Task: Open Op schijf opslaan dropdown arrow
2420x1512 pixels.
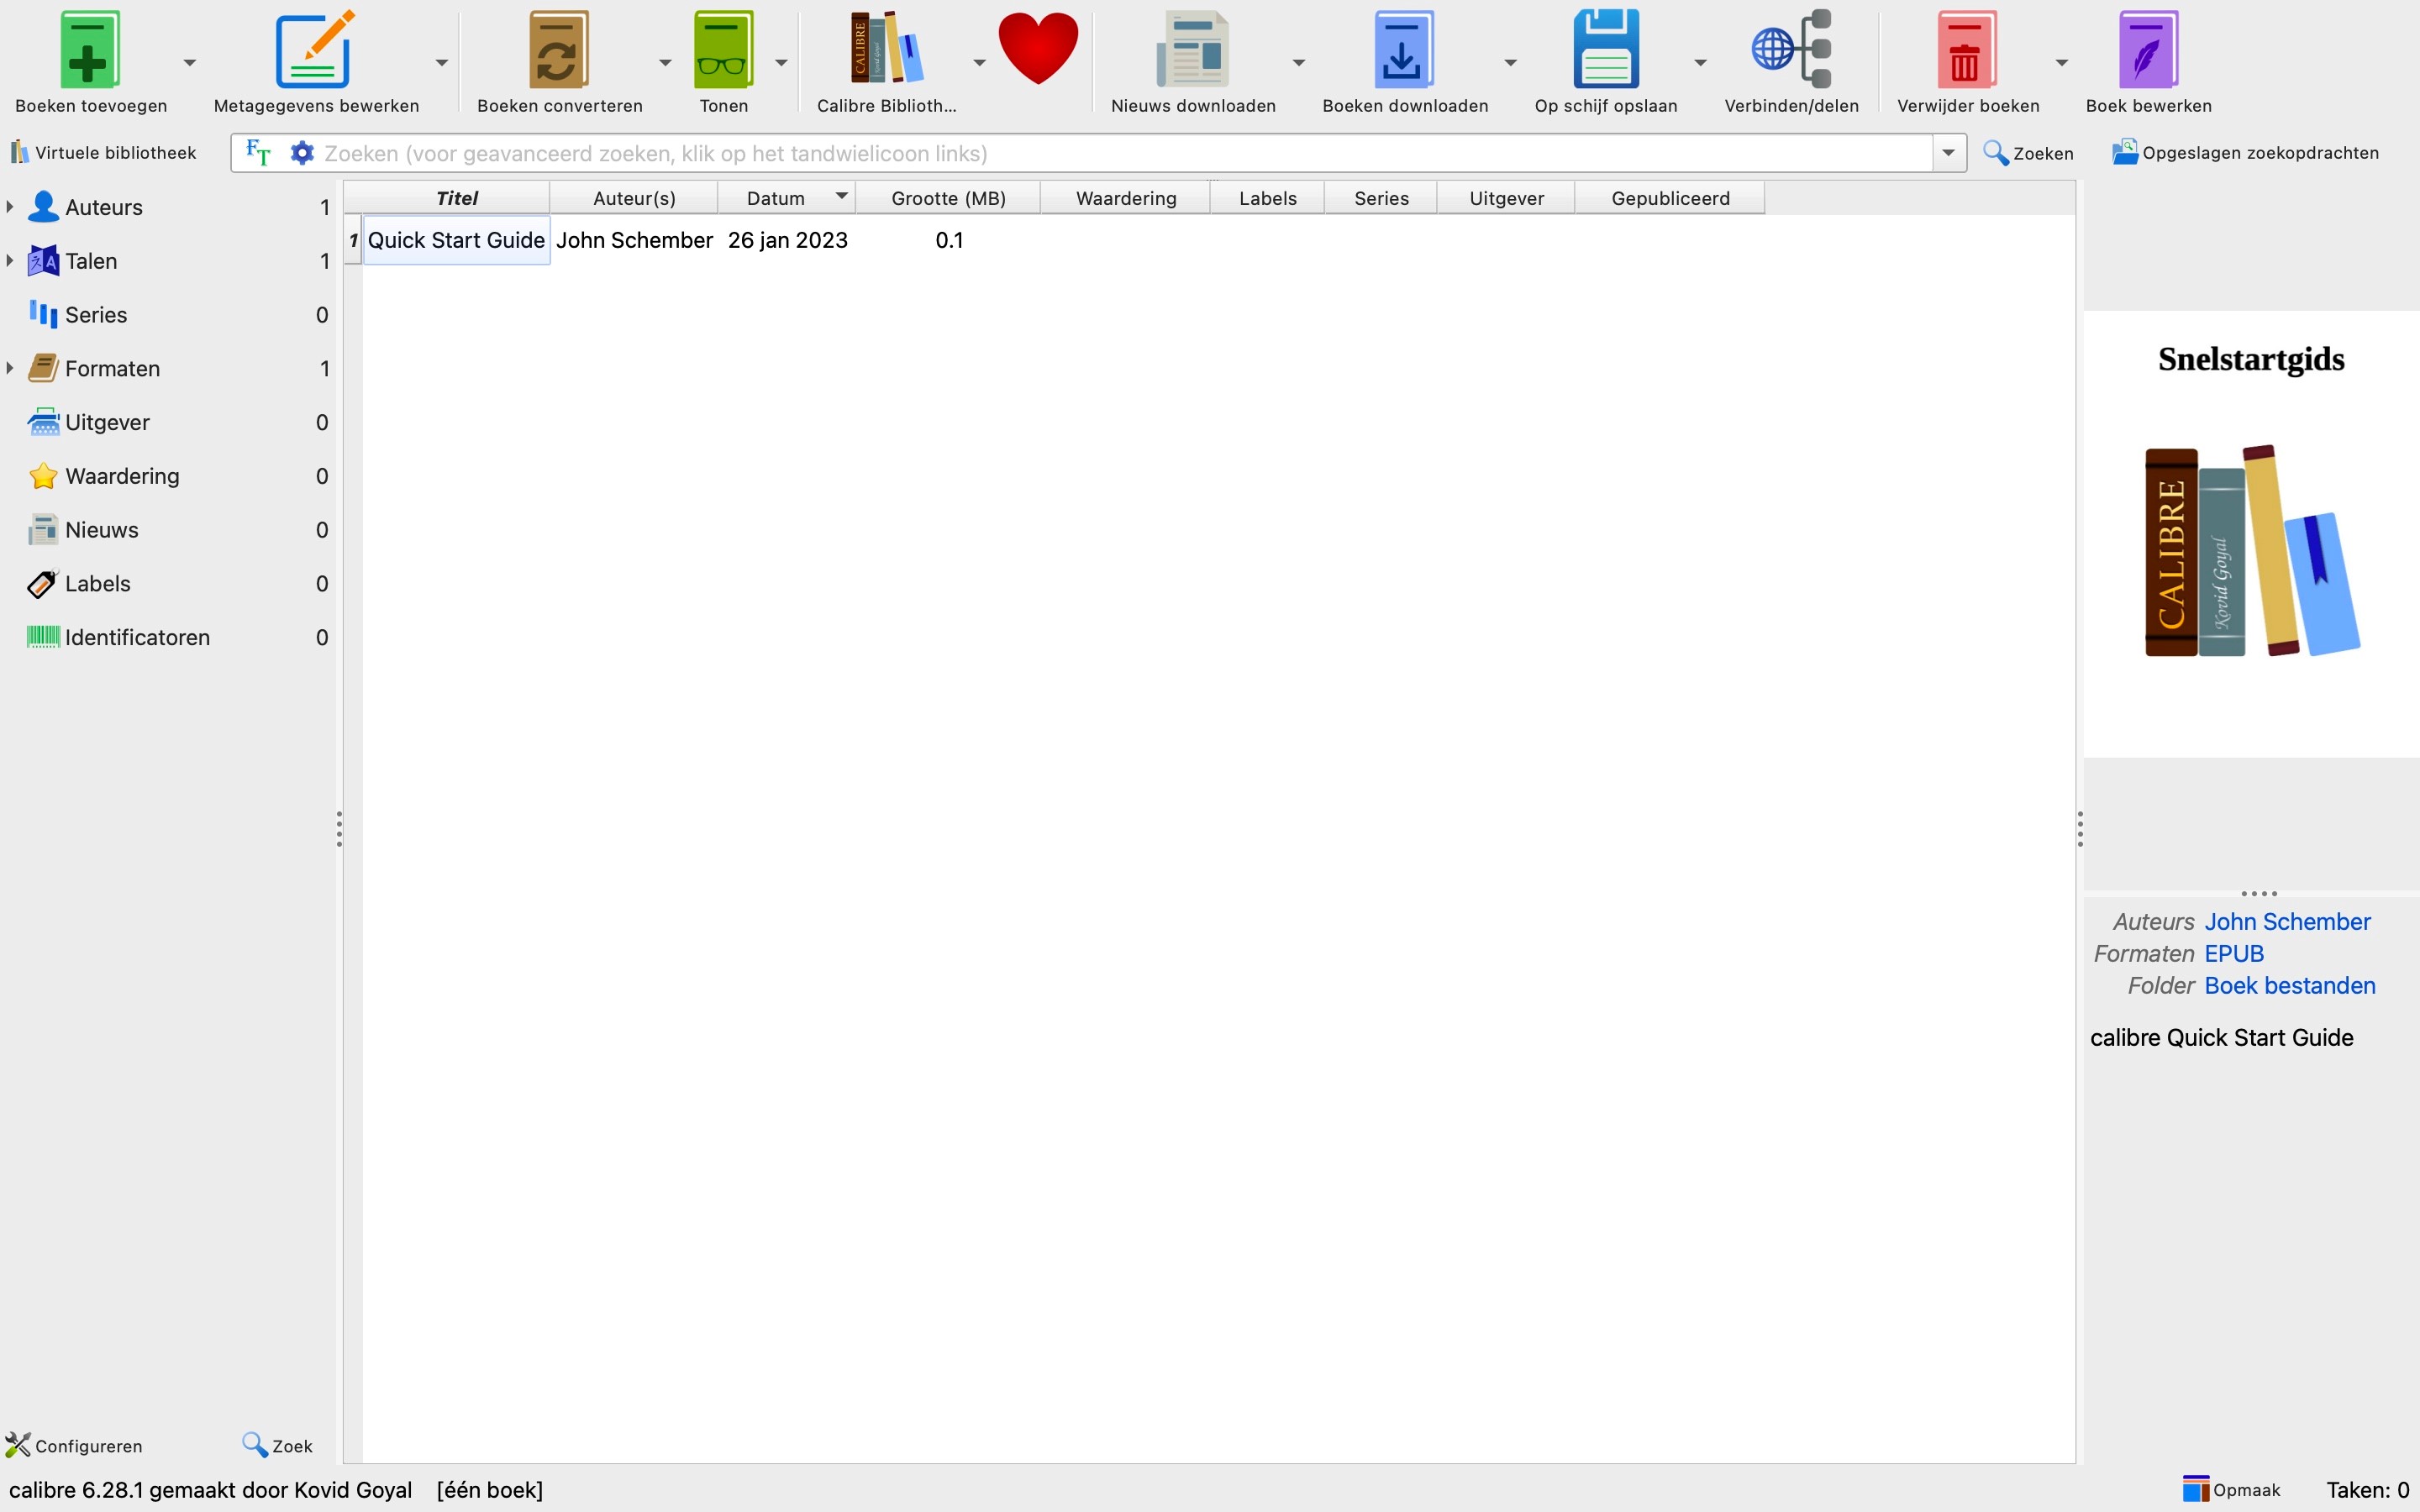Action: coord(1700,63)
